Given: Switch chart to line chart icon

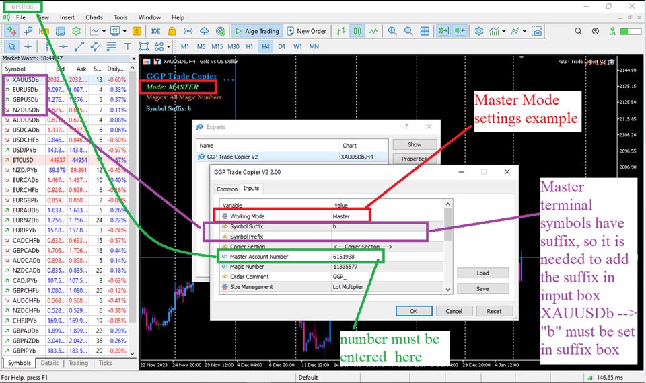Looking at the screenshot, I should pyautogui.click(x=373, y=31).
